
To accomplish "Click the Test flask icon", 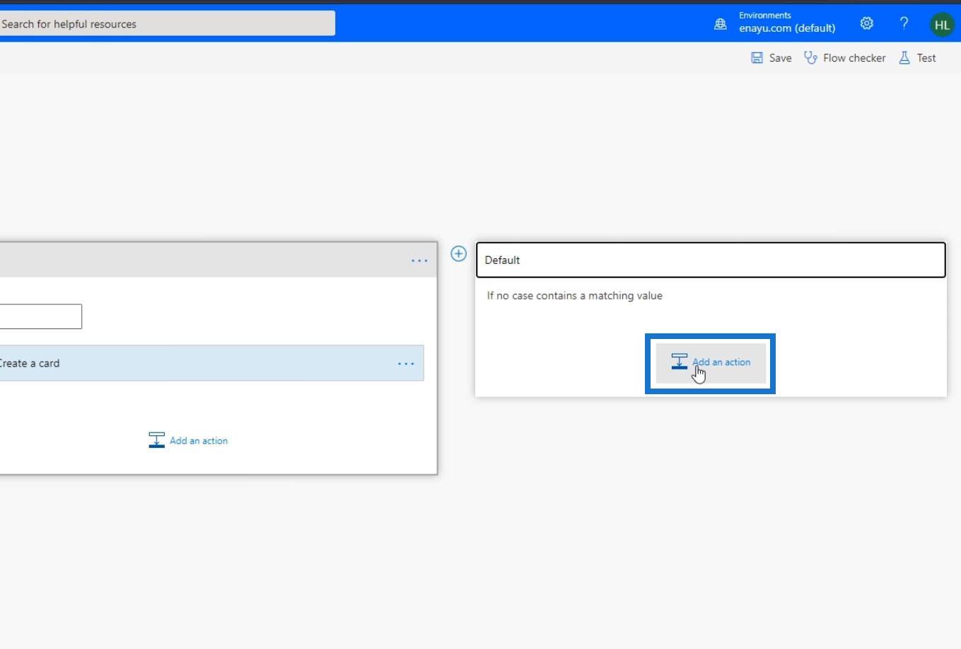I will coord(904,58).
